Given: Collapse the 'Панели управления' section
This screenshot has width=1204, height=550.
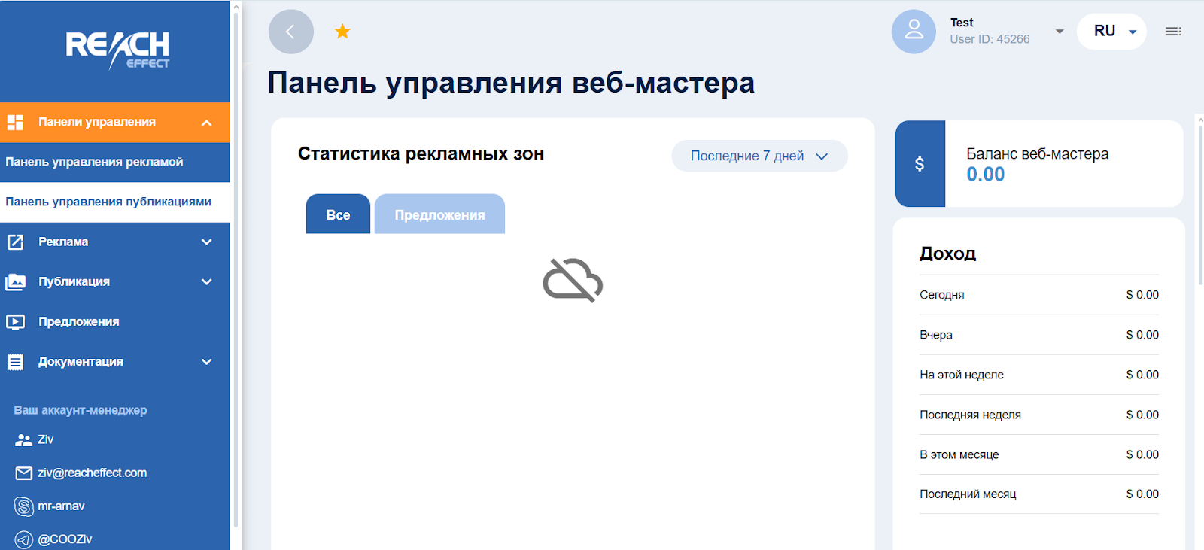Looking at the screenshot, I should pyautogui.click(x=206, y=123).
